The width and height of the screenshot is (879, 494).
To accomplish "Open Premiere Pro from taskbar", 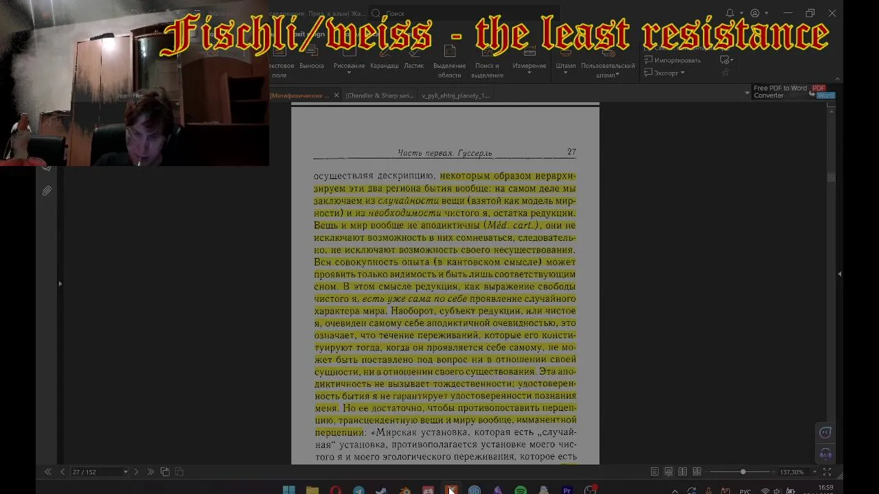I will tap(567, 490).
